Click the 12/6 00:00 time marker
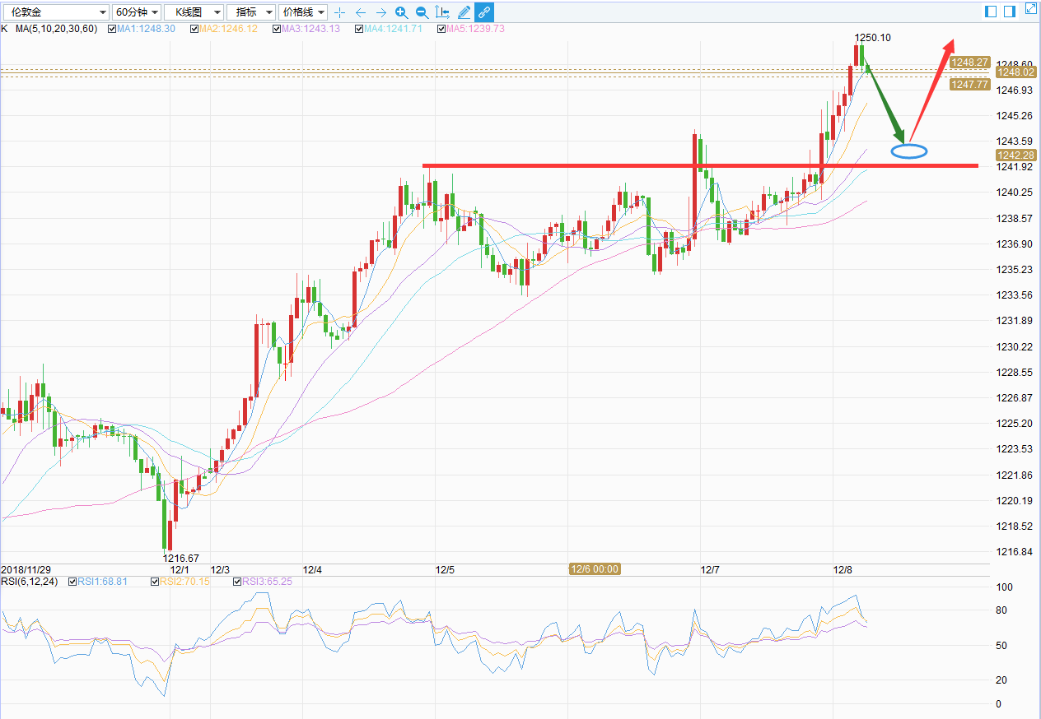This screenshot has width=1041, height=719. pos(595,569)
